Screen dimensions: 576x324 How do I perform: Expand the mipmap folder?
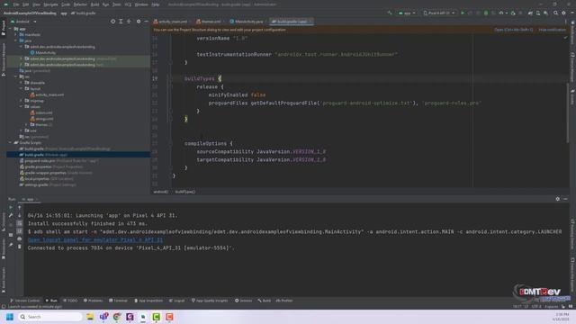pyautogui.click(x=21, y=101)
